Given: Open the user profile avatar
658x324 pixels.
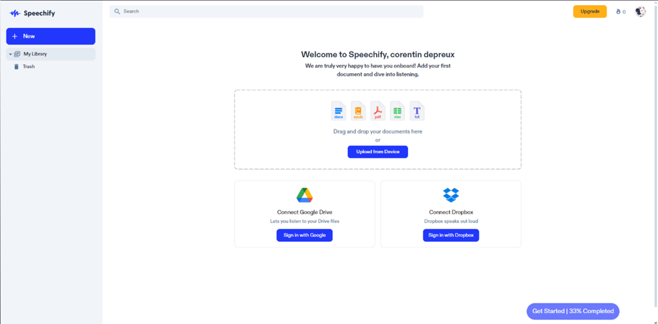Looking at the screenshot, I should click(x=641, y=12).
